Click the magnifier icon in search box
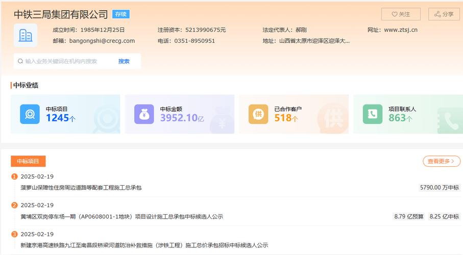The height and width of the screenshot is (255, 463). [x=20, y=61]
